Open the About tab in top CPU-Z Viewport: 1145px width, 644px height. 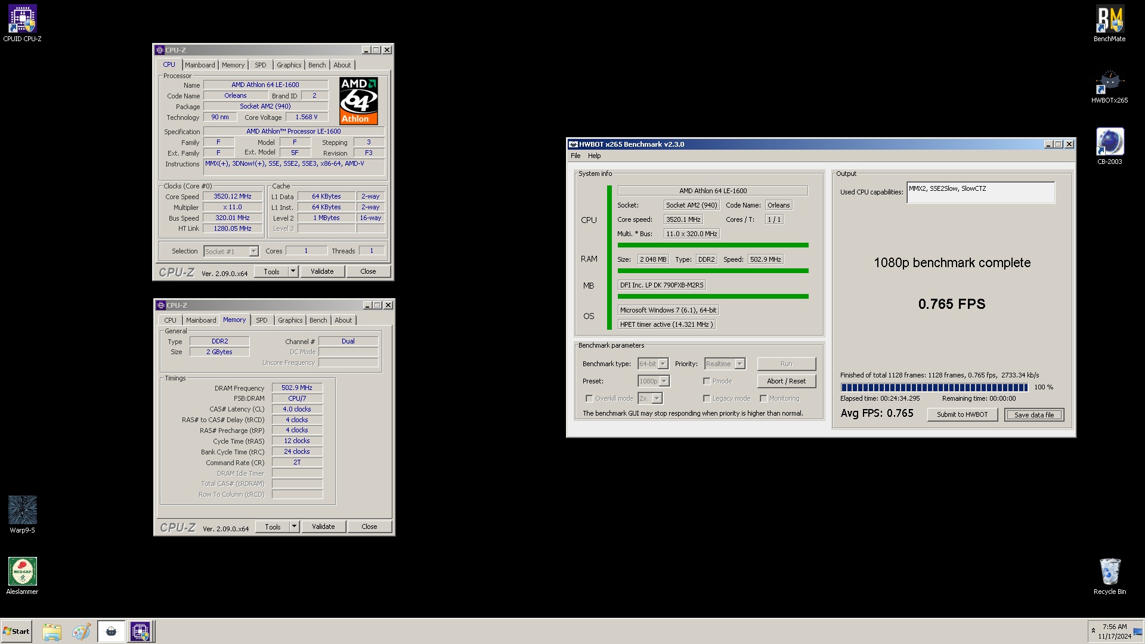click(342, 65)
